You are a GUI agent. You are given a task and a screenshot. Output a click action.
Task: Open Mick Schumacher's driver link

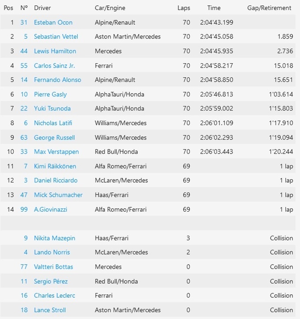(58, 195)
